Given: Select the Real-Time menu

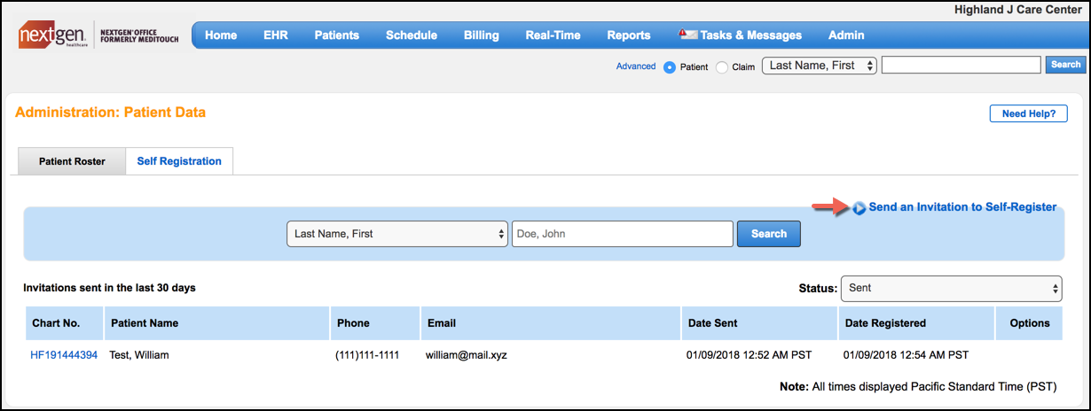Looking at the screenshot, I should point(553,35).
